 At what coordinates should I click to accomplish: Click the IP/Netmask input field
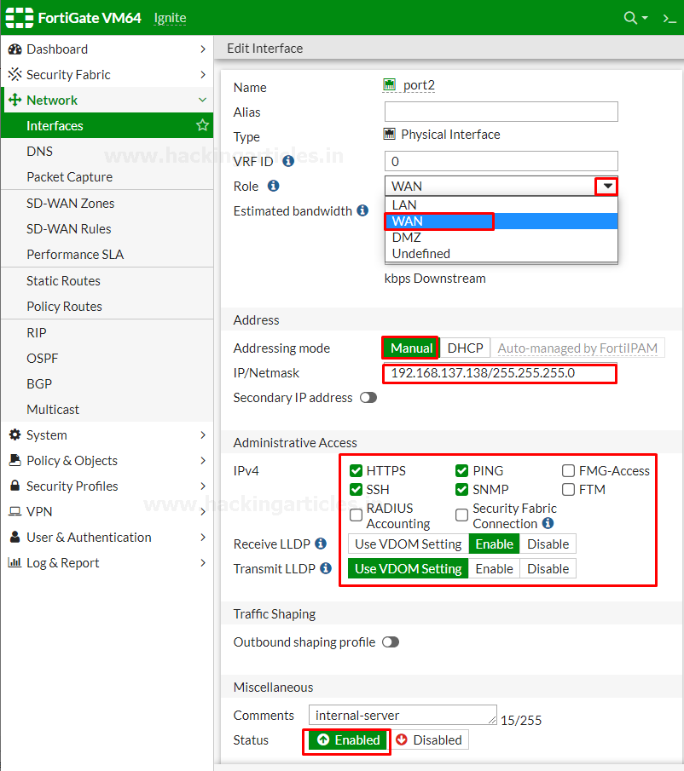pyautogui.click(x=501, y=372)
